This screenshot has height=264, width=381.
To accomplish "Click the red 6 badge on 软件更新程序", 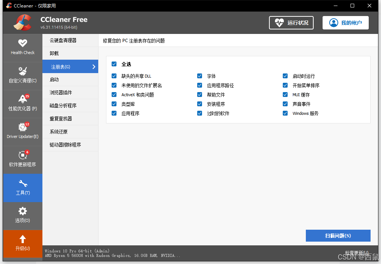I will tap(27, 152).
